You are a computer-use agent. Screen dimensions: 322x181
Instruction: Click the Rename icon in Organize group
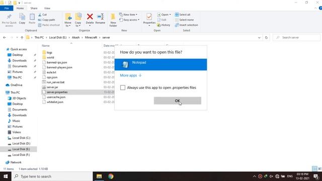[101, 17]
